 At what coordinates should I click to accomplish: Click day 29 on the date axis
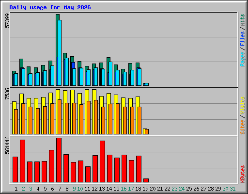click(x=218, y=189)
